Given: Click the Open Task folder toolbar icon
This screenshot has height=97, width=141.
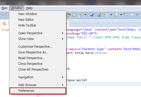Looking at the screenshot, I should tap(74, 15).
